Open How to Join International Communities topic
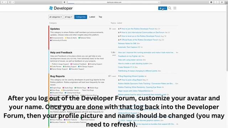228x128 pixels. 142,32
